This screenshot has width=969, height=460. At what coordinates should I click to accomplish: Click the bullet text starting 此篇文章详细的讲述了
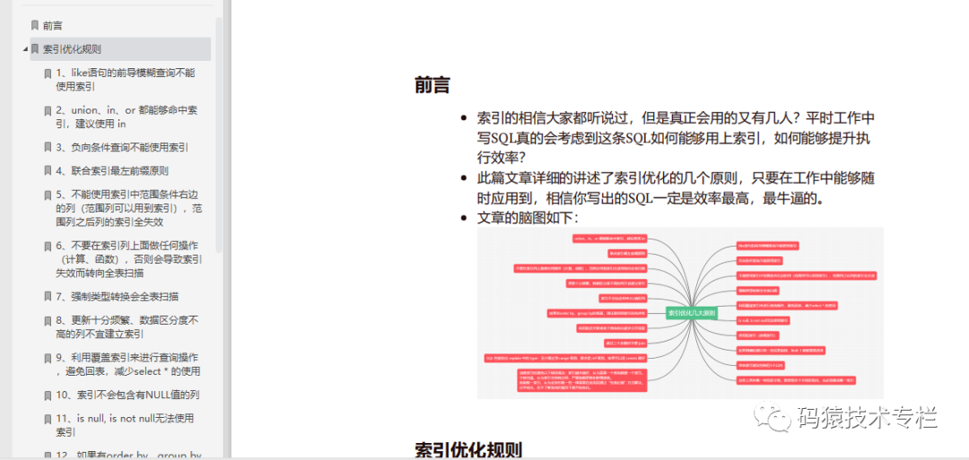tap(677, 188)
